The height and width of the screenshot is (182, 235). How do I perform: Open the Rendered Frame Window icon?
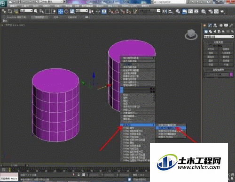pos(216,11)
